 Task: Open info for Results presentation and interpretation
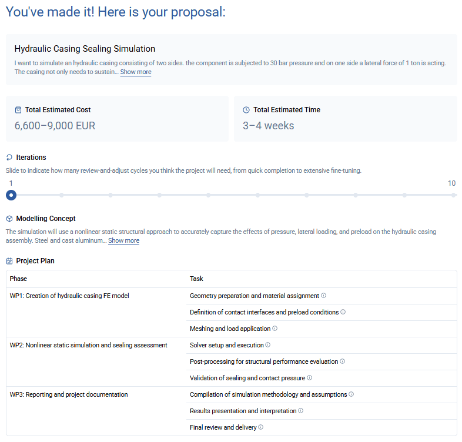click(301, 411)
